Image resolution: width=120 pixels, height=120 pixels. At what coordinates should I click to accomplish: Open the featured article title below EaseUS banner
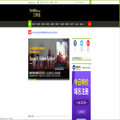tap(45, 73)
